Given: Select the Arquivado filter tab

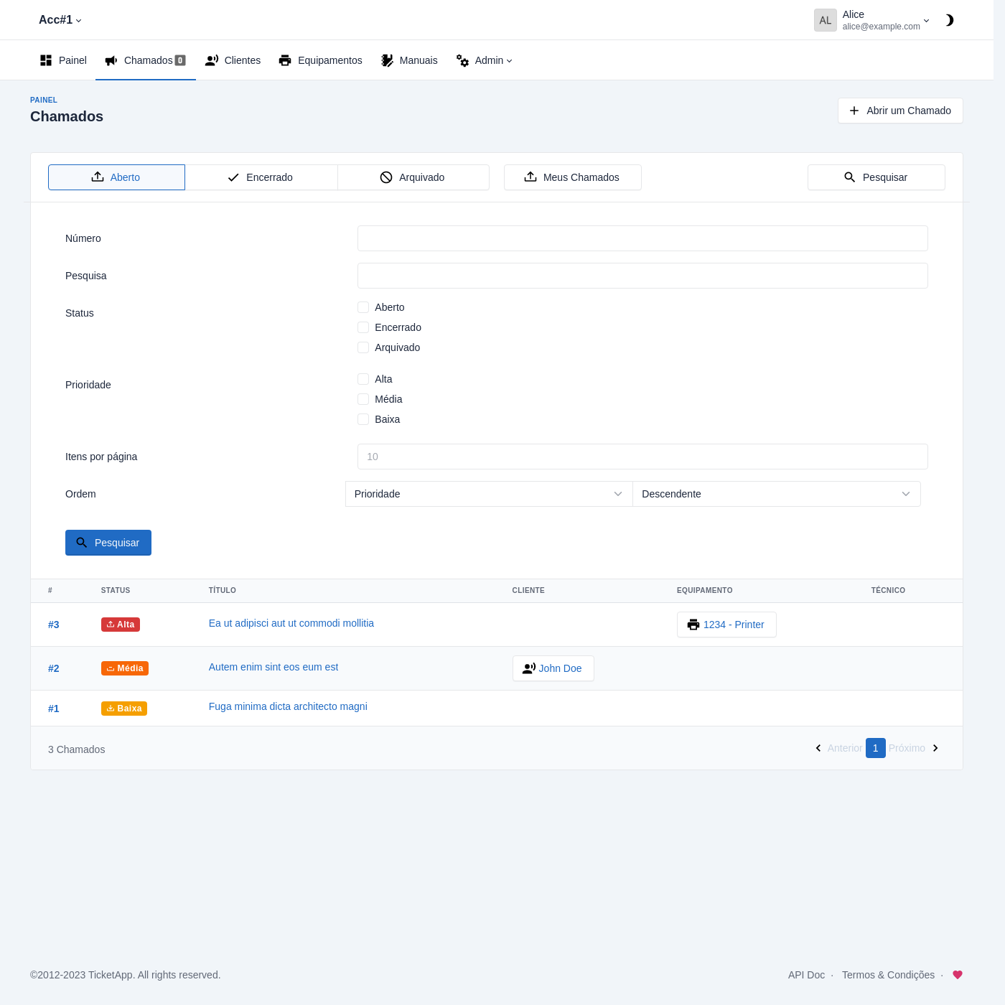Looking at the screenshot, I should click(x=413, y=177).
